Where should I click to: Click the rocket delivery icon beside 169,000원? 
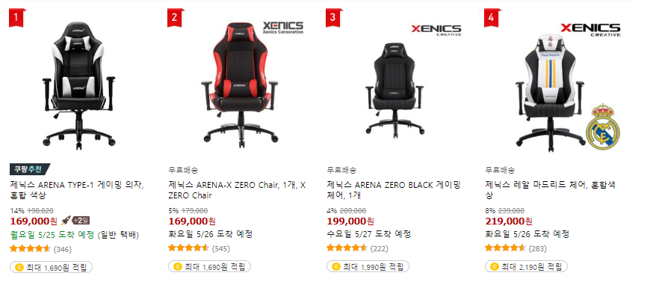pos(66,221)
